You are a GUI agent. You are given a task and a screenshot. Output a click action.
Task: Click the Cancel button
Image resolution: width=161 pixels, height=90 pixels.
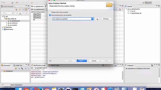(x=94, y=61)
